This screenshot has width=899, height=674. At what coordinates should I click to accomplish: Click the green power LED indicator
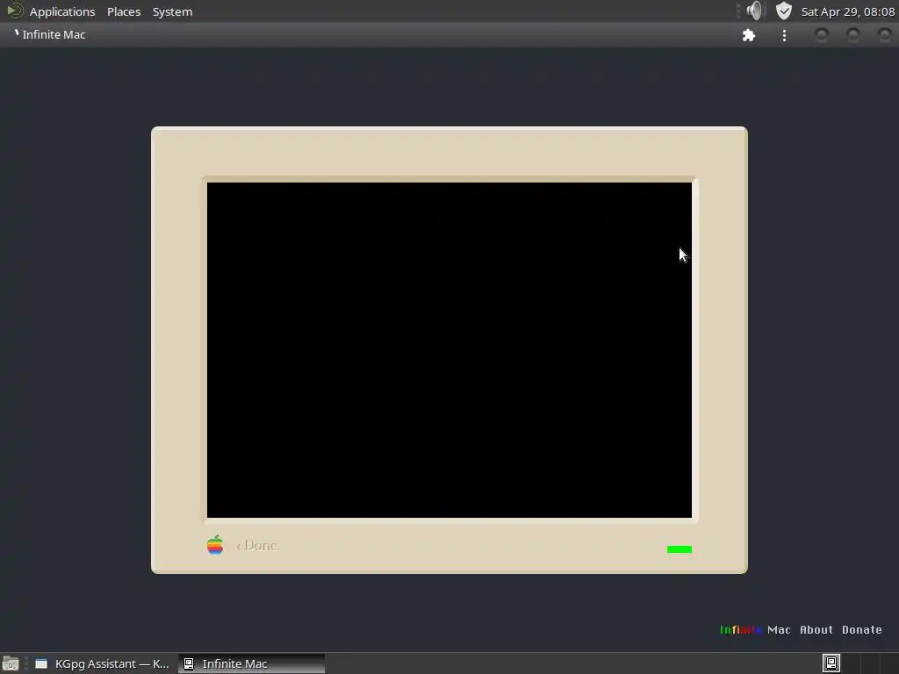pos(680,549)
